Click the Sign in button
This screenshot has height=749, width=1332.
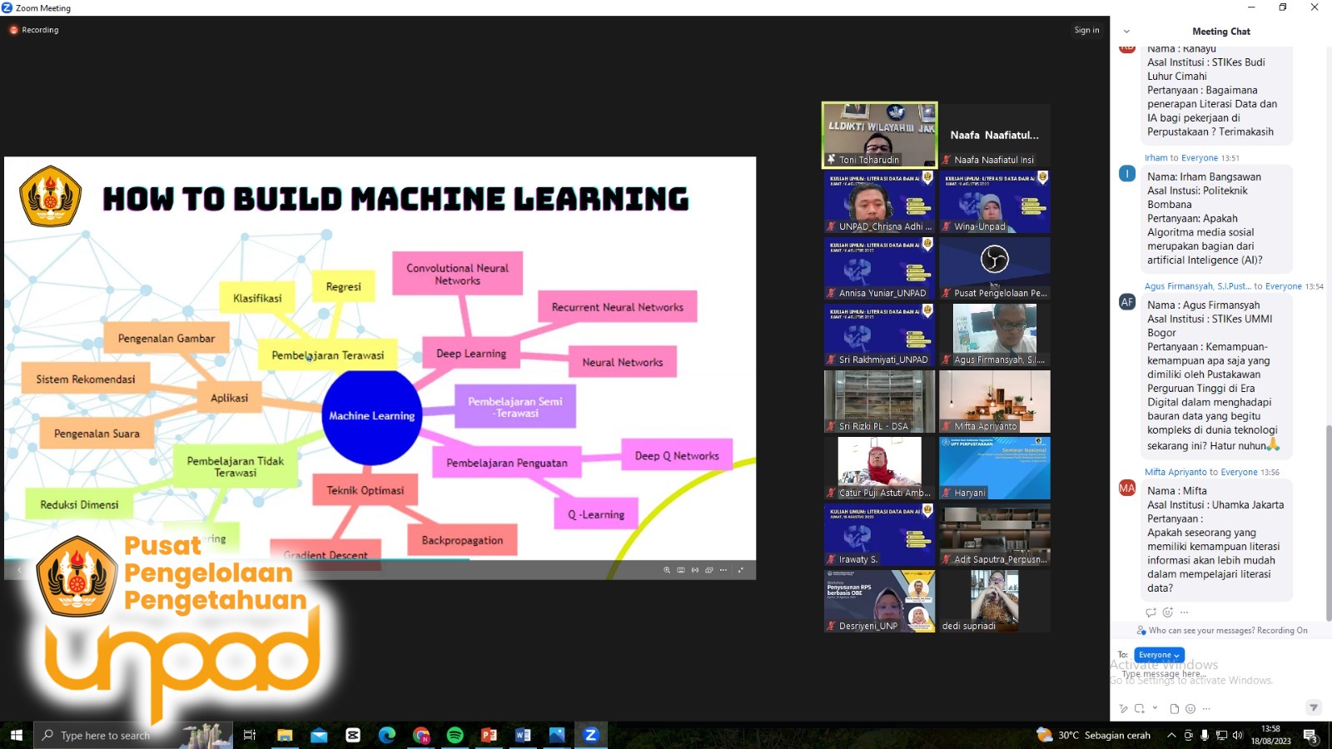click(1086, 30)
